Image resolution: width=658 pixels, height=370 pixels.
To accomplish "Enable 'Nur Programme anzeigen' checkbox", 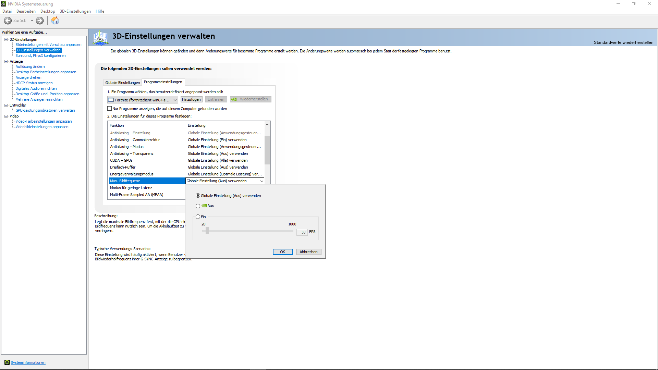I will pos(110,109).
